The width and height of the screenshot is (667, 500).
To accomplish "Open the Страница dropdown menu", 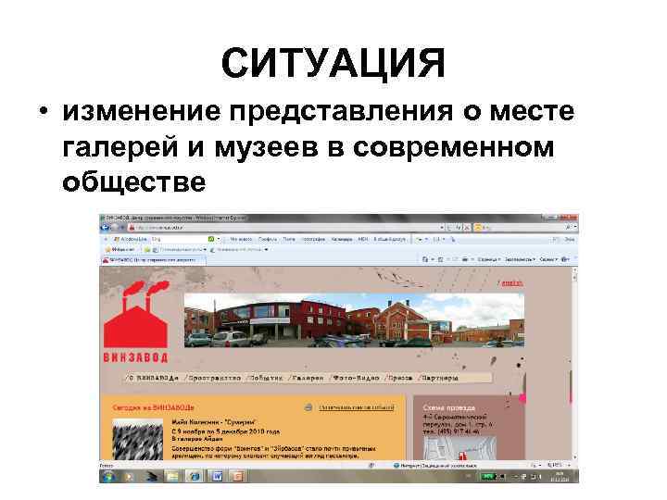I will (489, 259).
